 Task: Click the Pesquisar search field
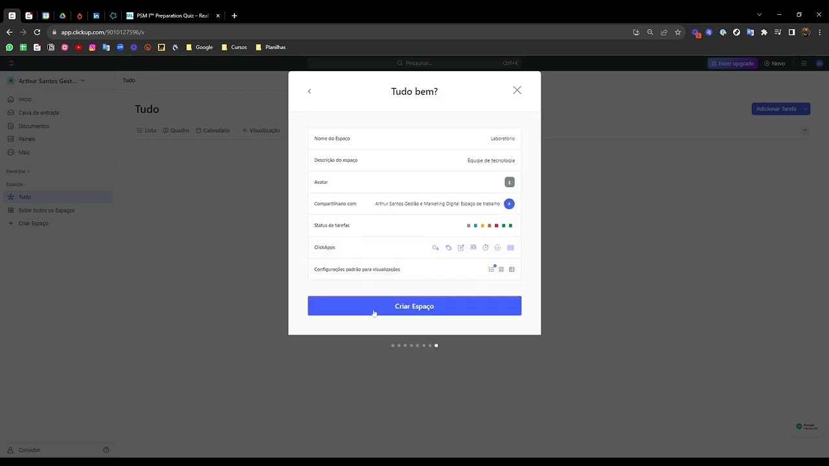click(x=414, y=63)
